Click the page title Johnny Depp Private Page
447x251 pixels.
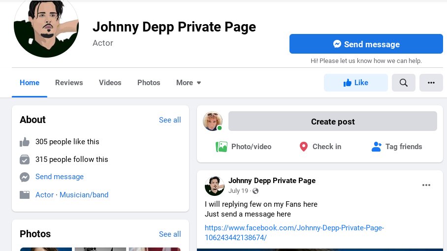(x=174, y=27)
